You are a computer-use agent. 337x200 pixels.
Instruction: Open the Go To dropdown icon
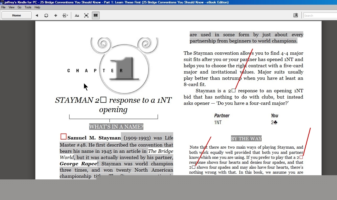click(x=65, y=15)
